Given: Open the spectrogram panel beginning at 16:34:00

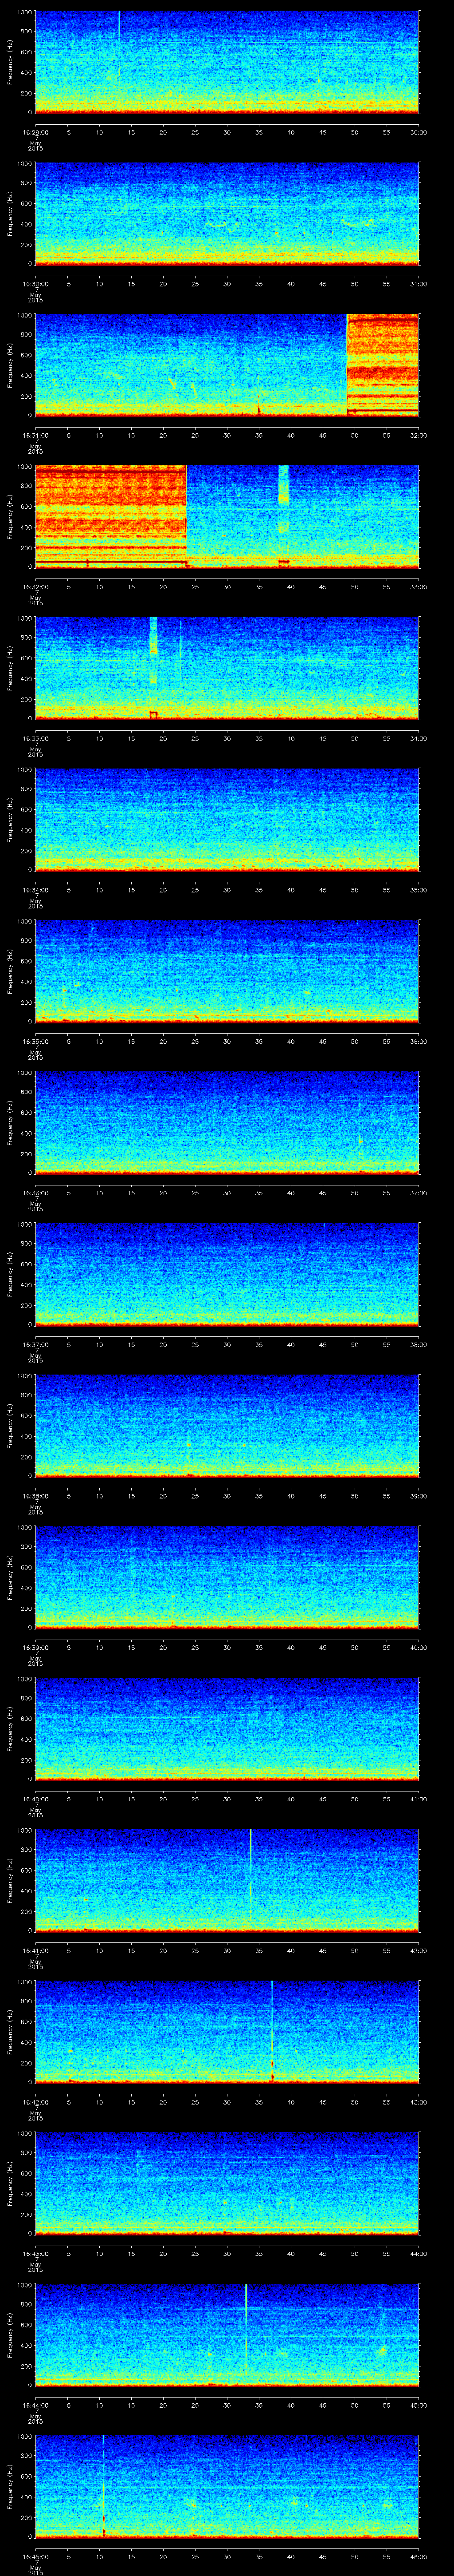Looking at the screenshot, I should coord(227,820).
